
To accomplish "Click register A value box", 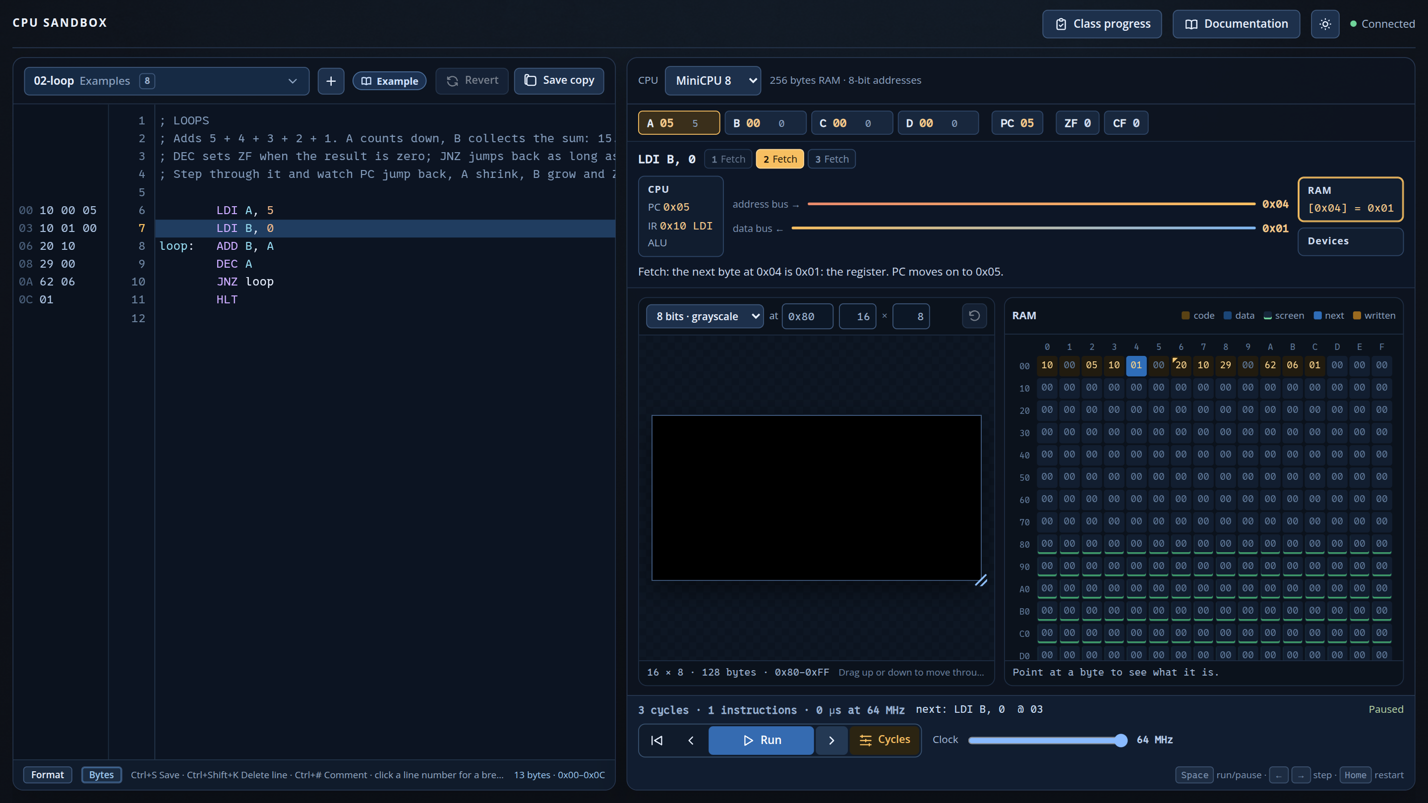I will [679, 123].
